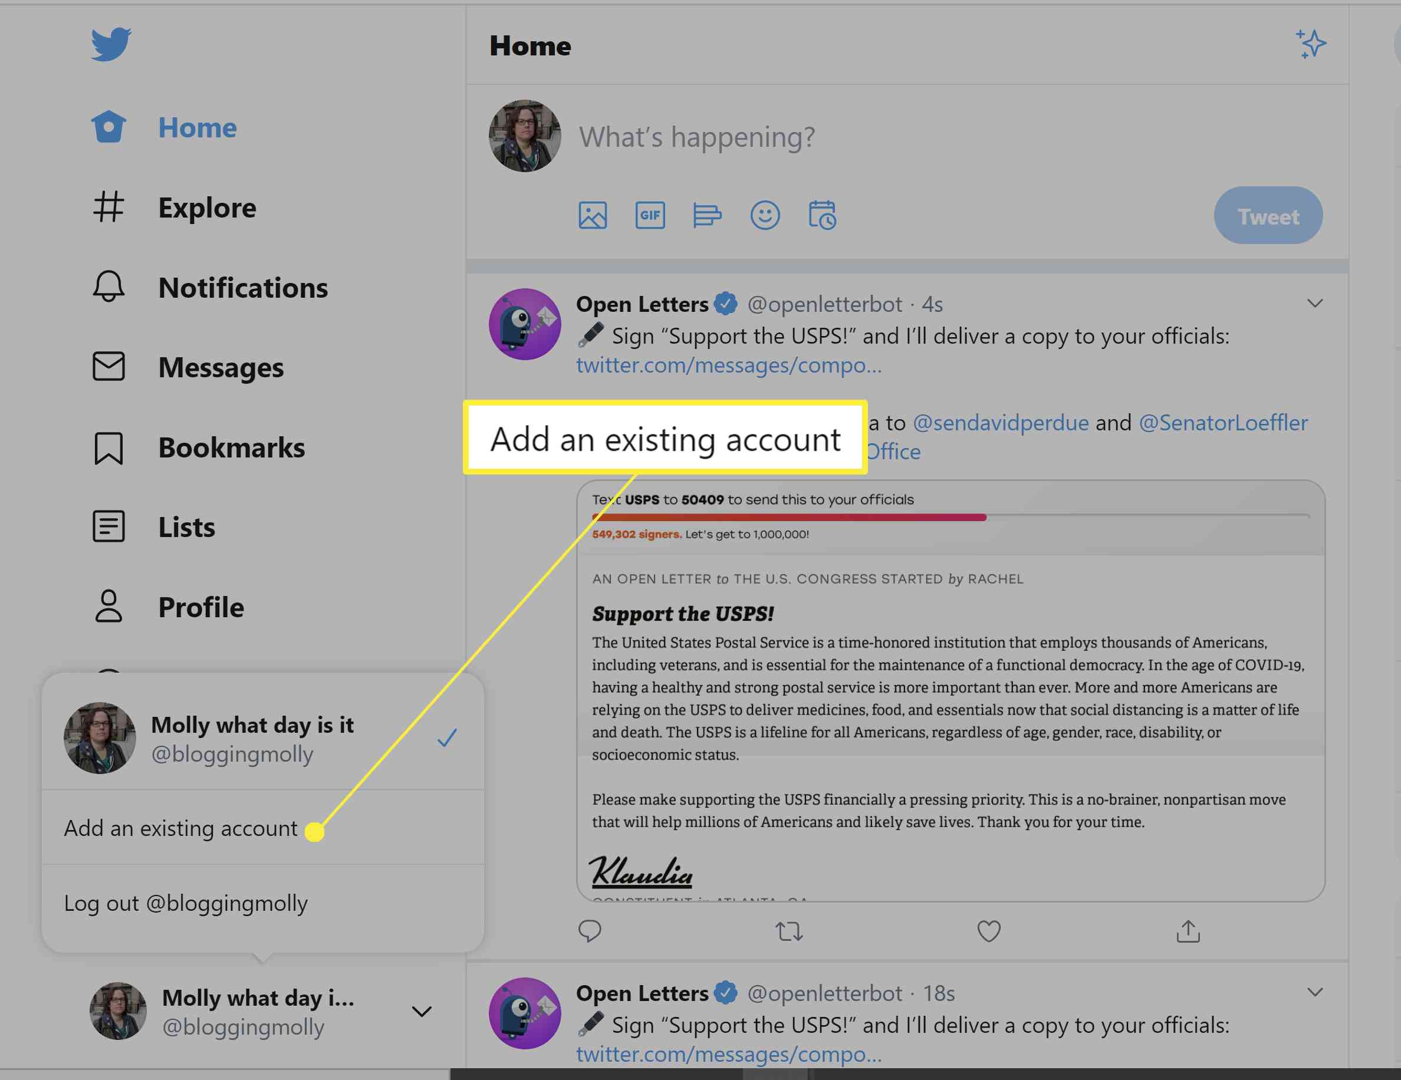
Task: Click the GIF icon in composer
Action: coord(650,216)
